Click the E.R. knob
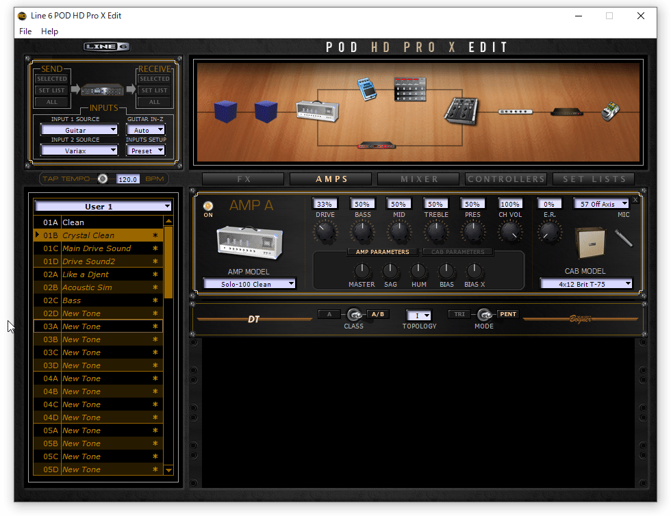 (x=549, y=232)
